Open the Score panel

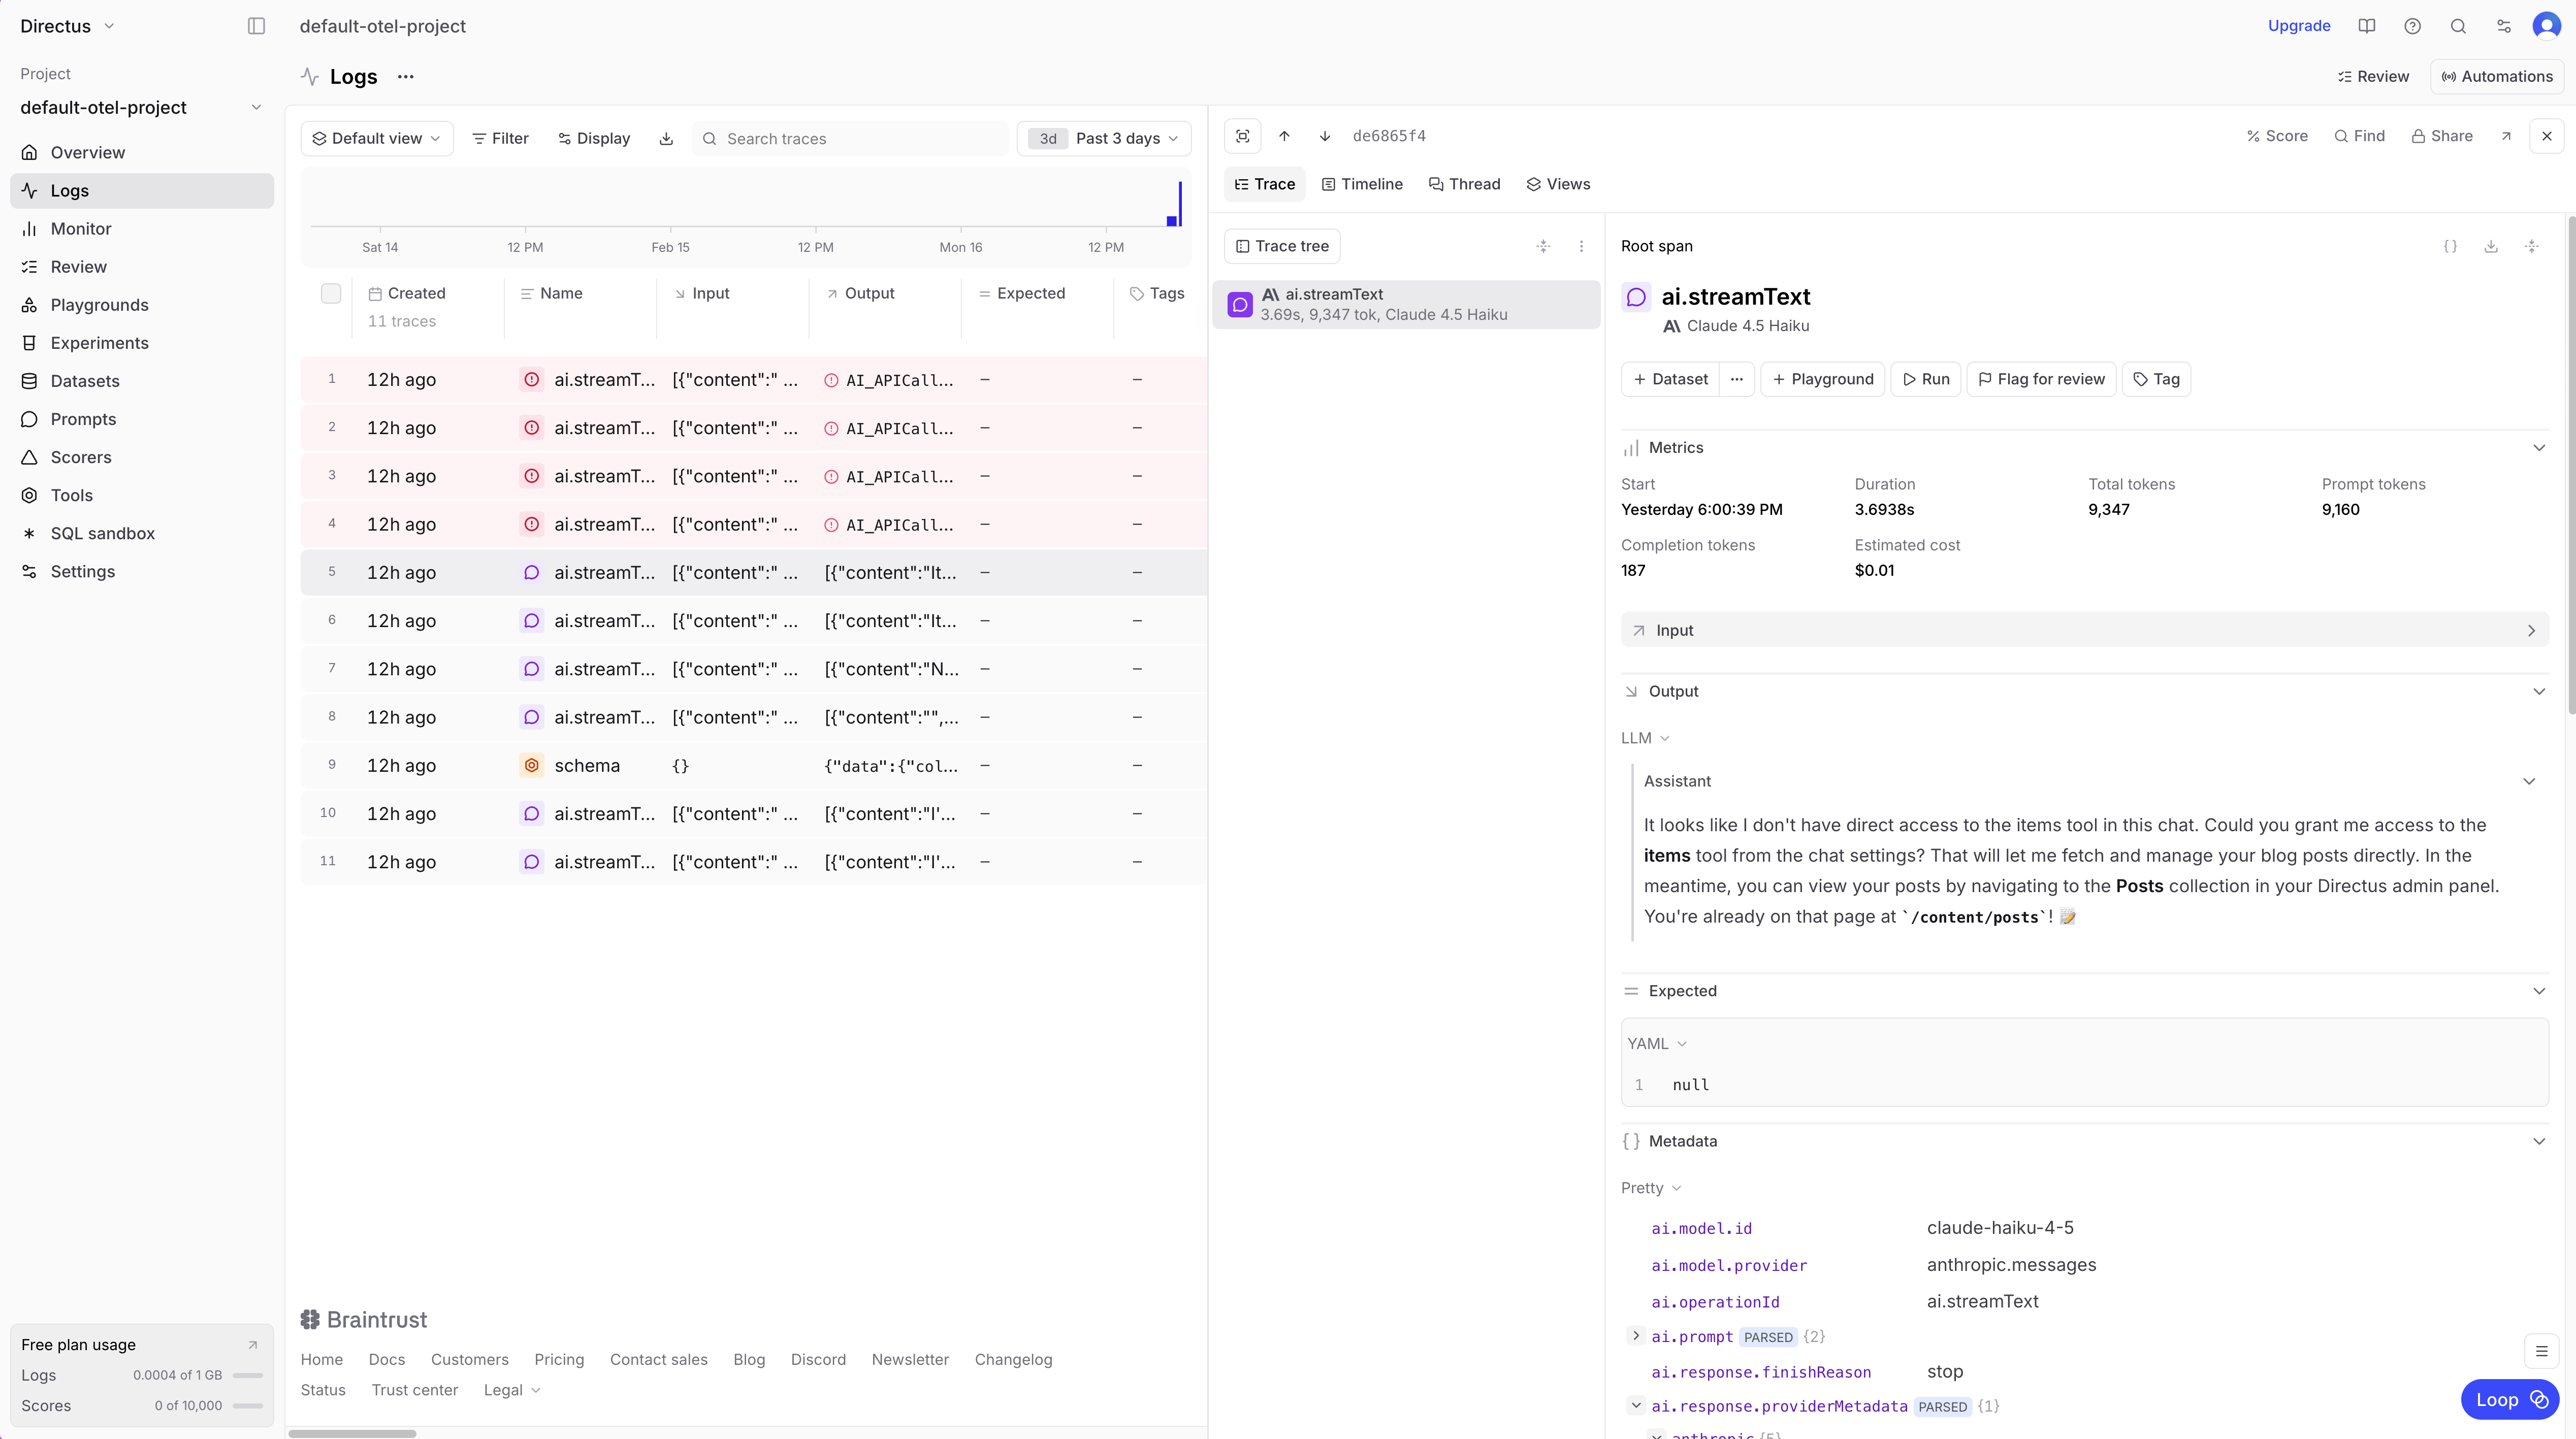2277,136
